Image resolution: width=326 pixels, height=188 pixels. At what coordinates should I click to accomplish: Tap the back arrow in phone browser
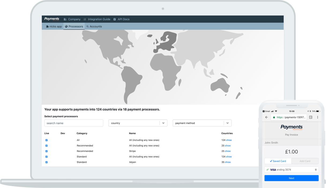click(267, 117)
